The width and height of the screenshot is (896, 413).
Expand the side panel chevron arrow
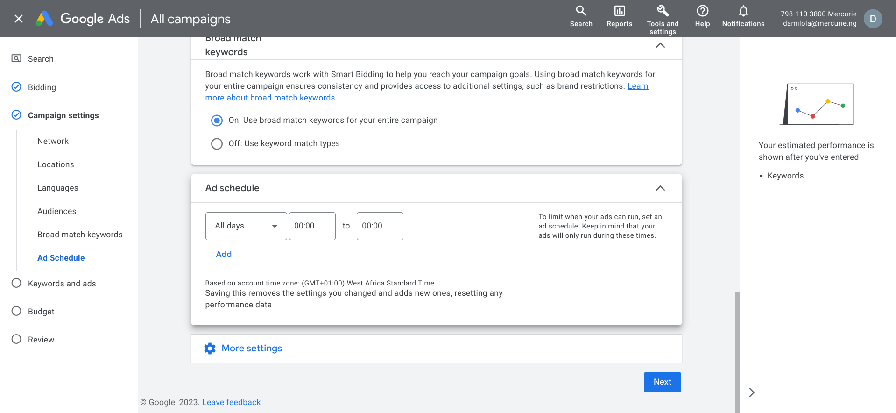(x=752, y=392)
